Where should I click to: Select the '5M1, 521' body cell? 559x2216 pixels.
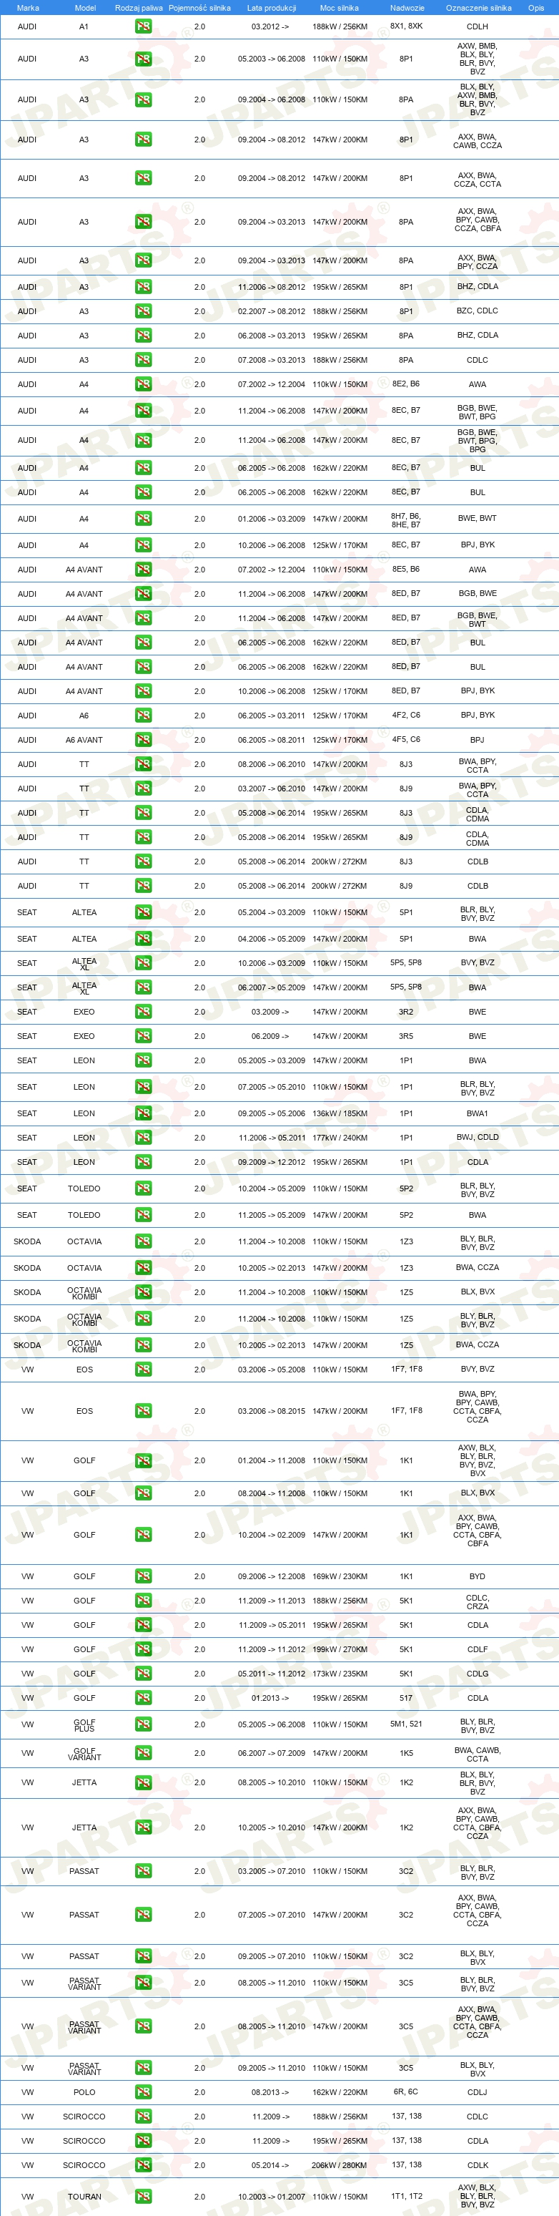[x=406, y=1724]
